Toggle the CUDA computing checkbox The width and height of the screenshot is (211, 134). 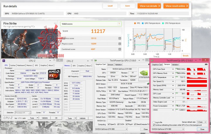tap(118, 124)
